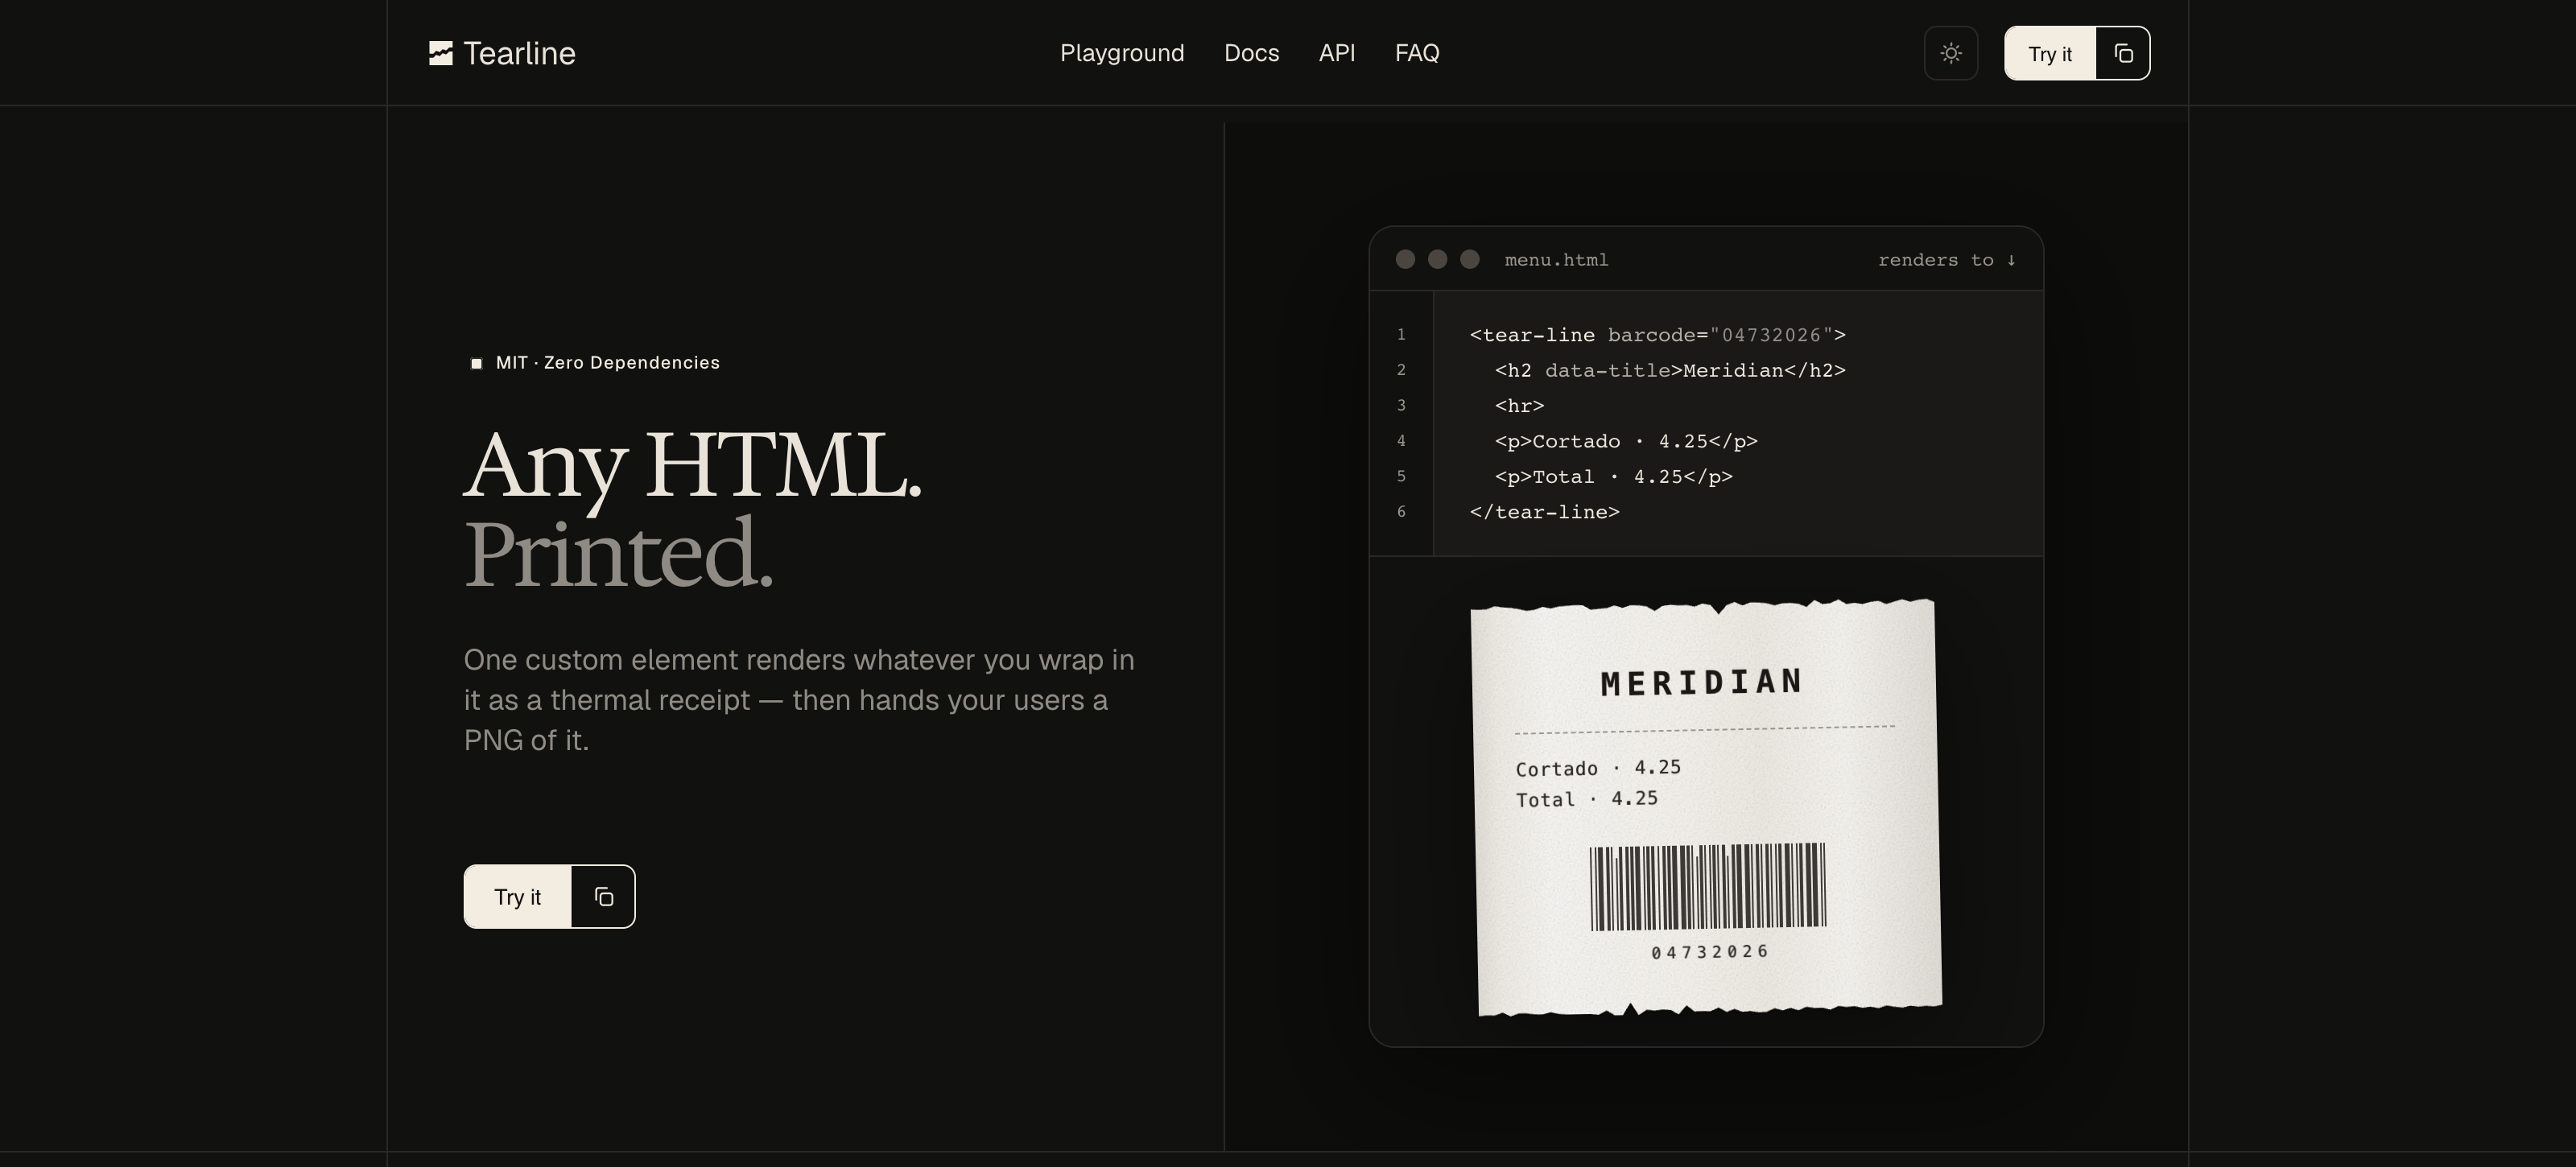2576x1167 pixels.
Task: Click 'Total · 4.25' on the receipt
Action: 1587,799
